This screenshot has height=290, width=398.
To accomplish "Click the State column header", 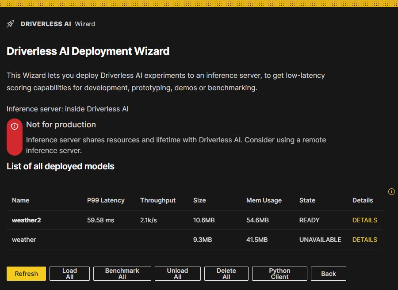I will point(307,200).
